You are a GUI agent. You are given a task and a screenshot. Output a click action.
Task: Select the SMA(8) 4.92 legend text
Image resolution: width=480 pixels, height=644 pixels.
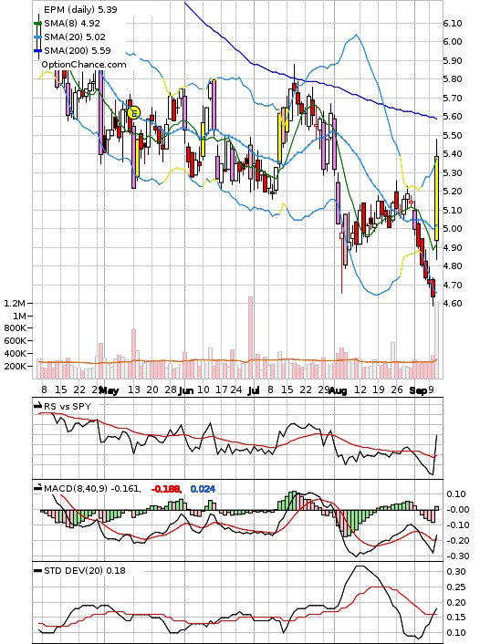click(x=72, y=24)
